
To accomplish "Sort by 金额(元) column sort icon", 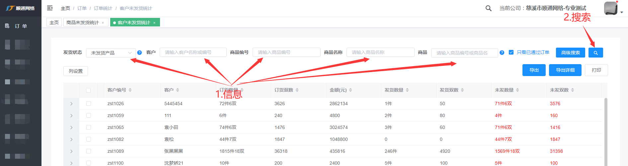I will (351, 90).
